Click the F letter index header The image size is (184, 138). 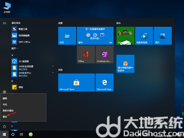click(x=12, y=127)
